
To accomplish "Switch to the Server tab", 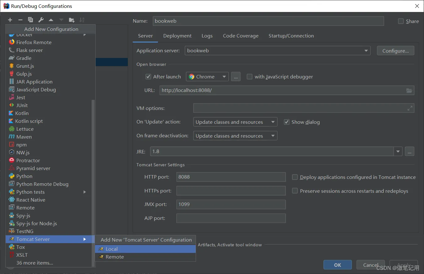I will tap(145, 36).
